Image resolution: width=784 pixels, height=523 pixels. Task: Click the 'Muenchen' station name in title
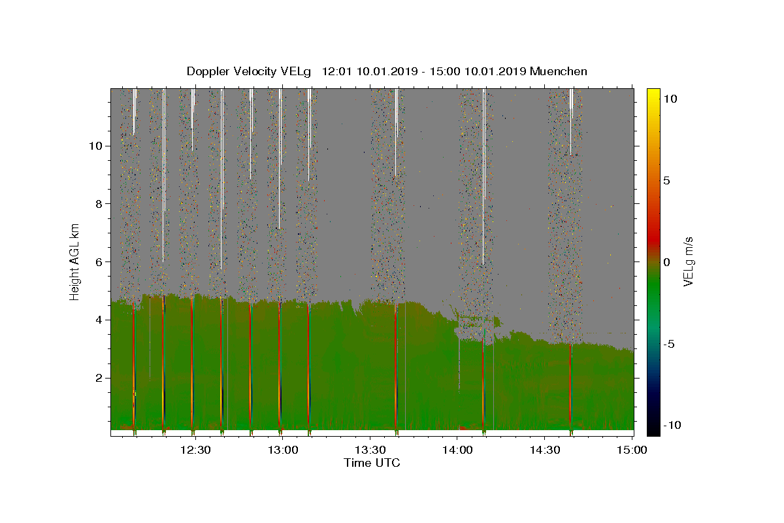[559, 71]
